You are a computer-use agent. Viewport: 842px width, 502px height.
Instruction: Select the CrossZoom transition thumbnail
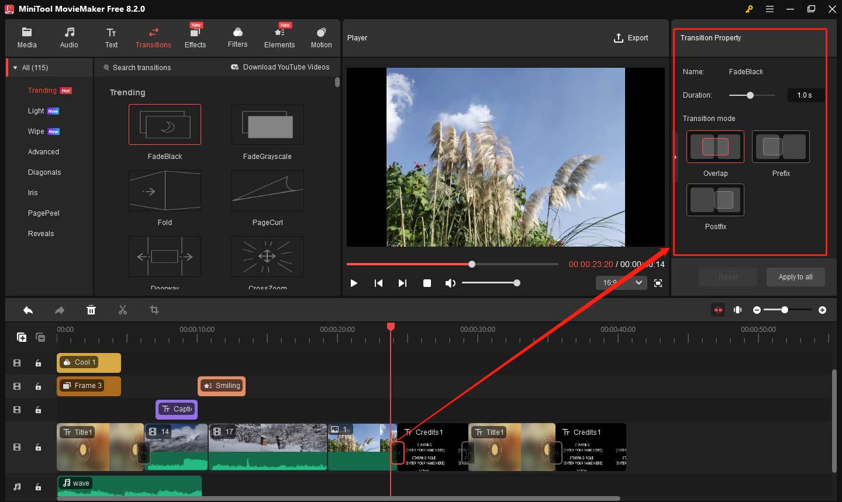tap(268, 257)
